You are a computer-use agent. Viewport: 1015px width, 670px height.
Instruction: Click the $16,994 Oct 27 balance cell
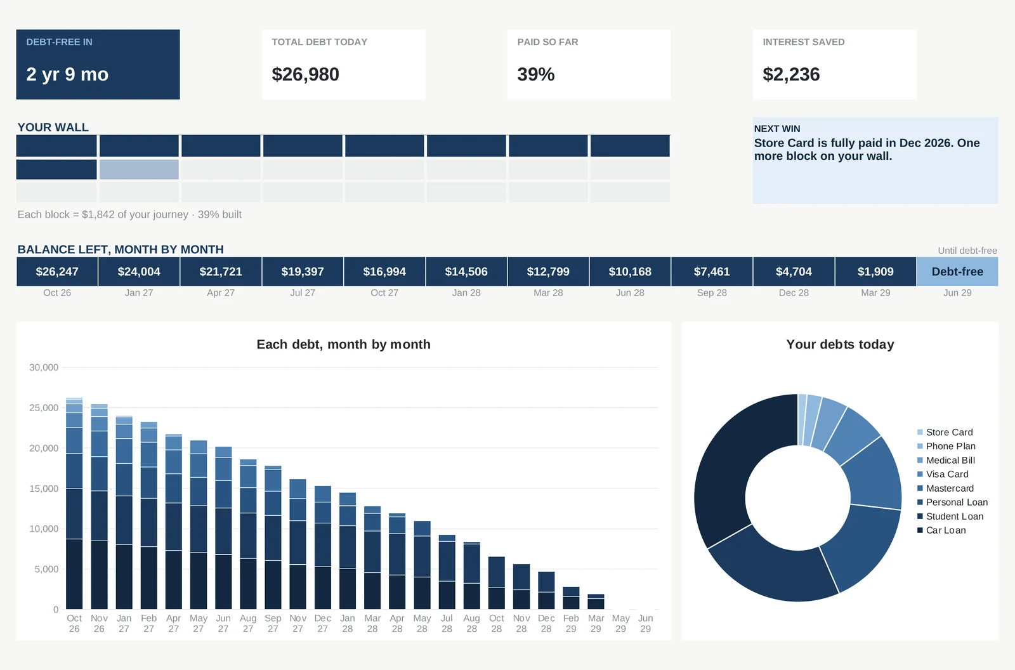click(x=384, y=272)
